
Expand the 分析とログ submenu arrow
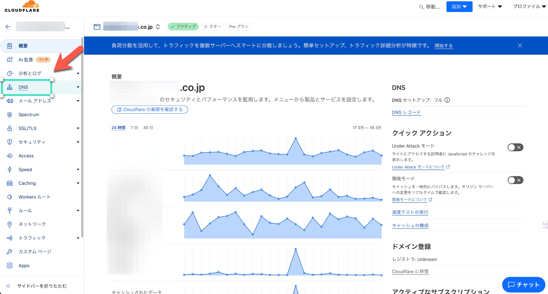click(x=78, y=73)
